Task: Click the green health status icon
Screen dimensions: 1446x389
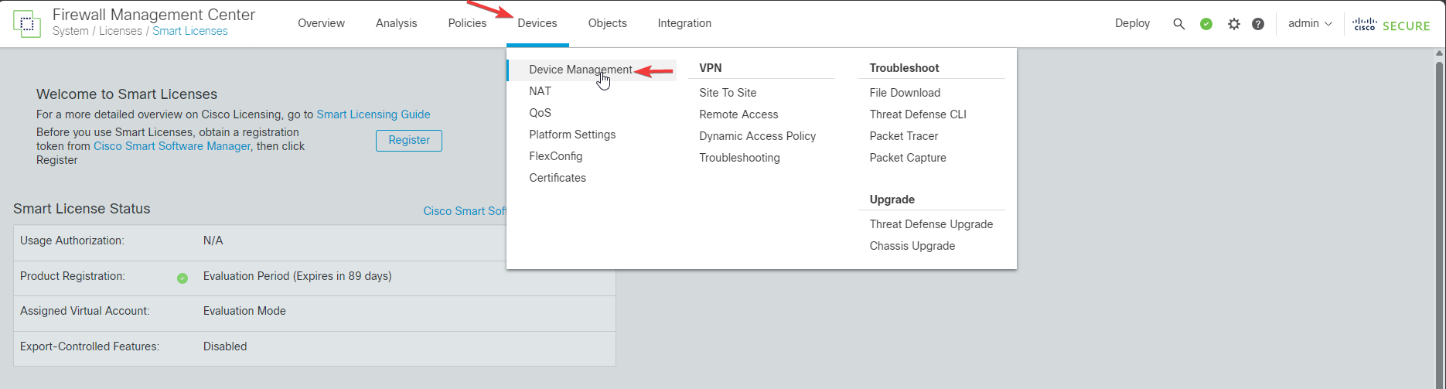Action: click(x=1206, y=24)
